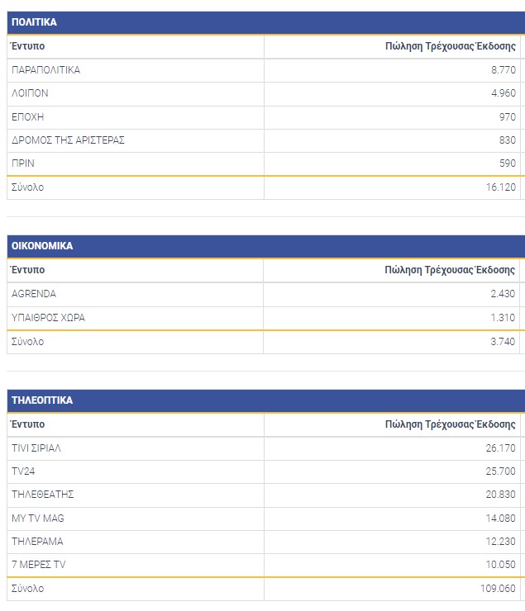This screenshot has width=525, height=611.
Task: Select the ΤΗΛΕΡΑΜΑ magazine entry
Action: point(37,542)
